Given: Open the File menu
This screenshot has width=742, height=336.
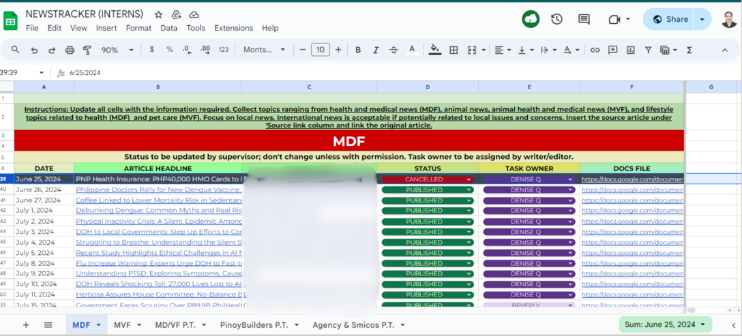Looking at the screenshot, I should 32,28.
